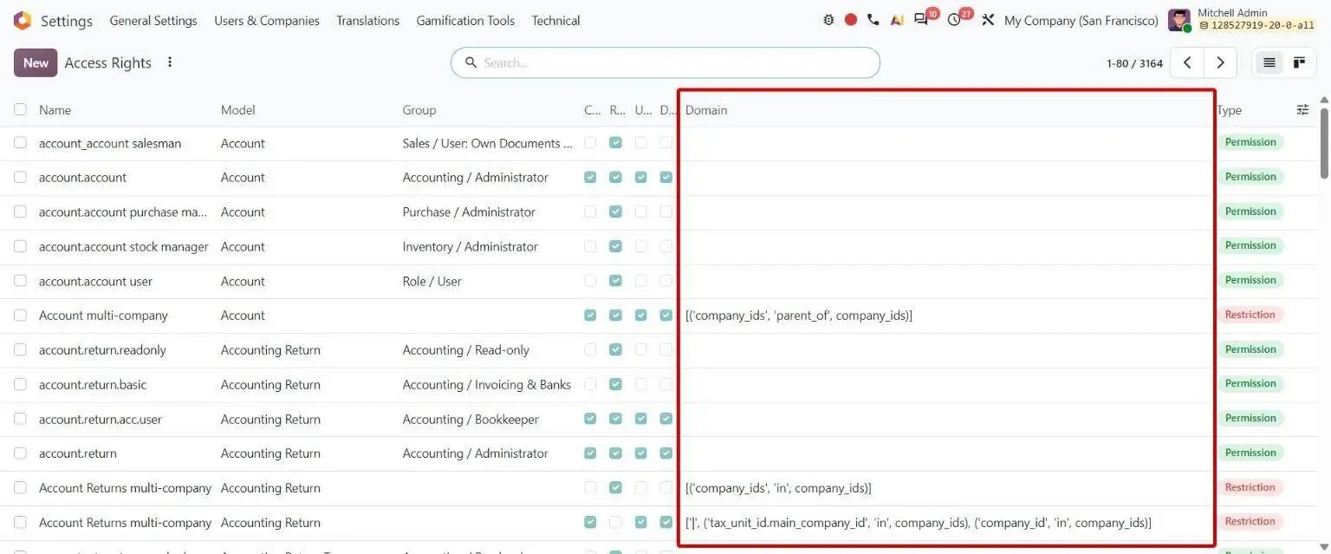The image size is (1331, 554).
Task: Click Accounting / Bookkeeper group cell
Action: pyautogui.click(x=471, y=419)
